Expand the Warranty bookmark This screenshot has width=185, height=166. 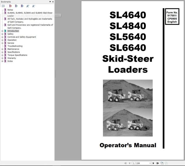(x=2, y=58)
